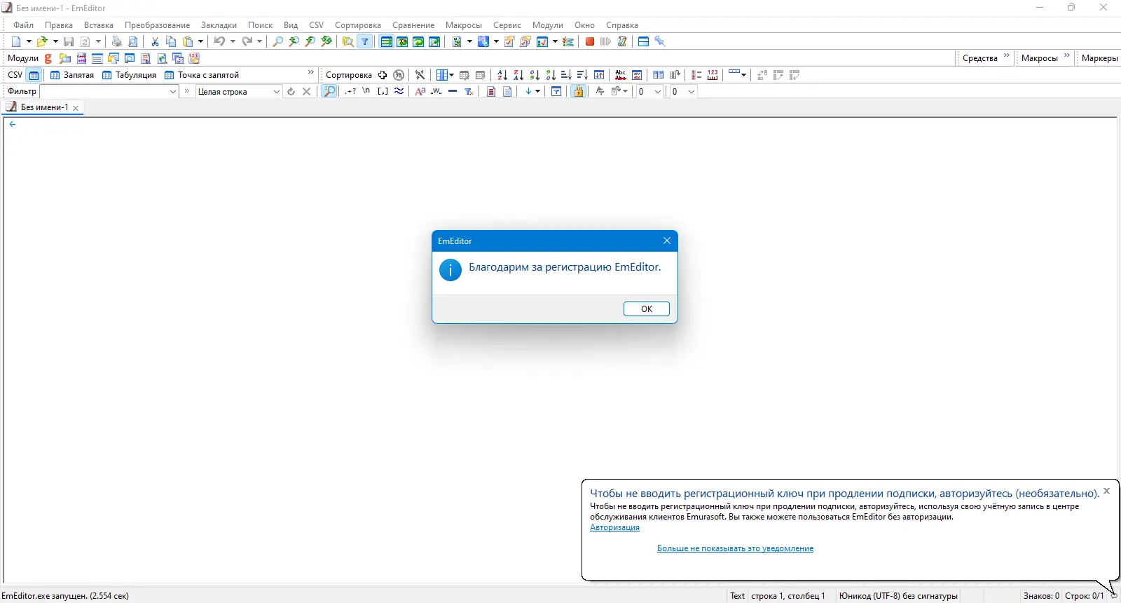This screenshot has width=1121, height=603.
Task: Click the numeric sort ascending icon
Action: coord(535,75)
